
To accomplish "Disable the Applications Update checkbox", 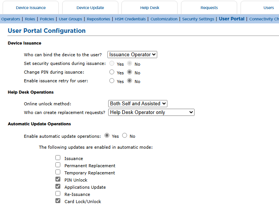I will [x=58, y=186].
